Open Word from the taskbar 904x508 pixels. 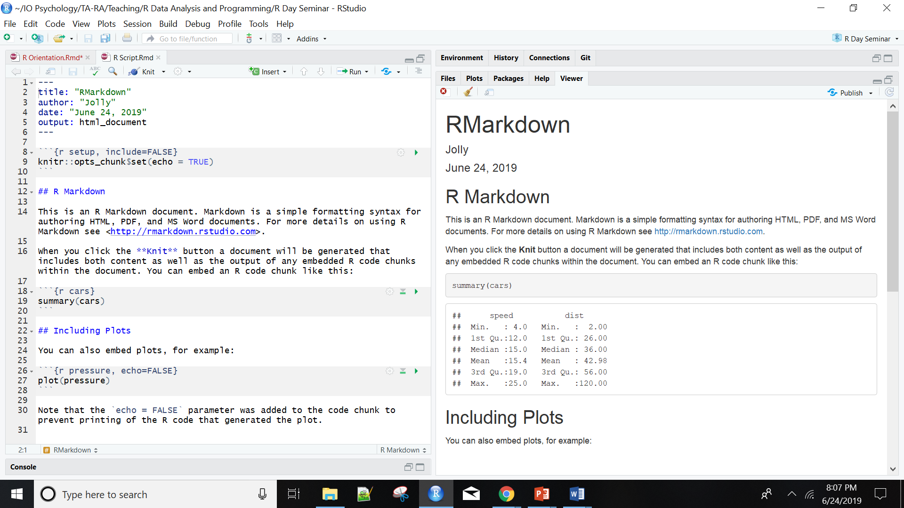(x=577, y=494)
